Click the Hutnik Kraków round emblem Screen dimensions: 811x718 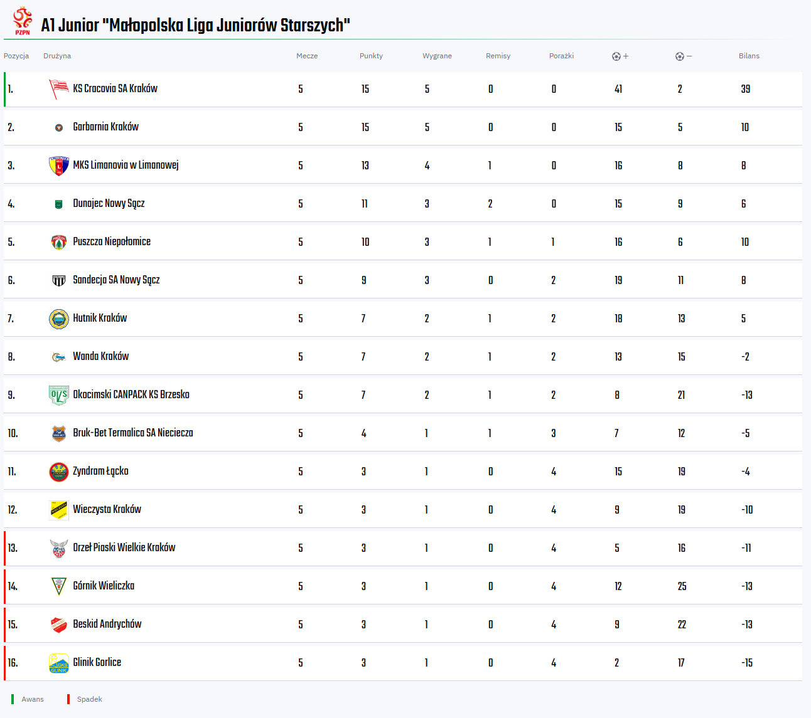[x=59, y=319]
